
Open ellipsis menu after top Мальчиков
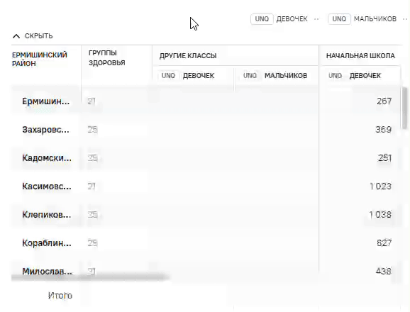405,19
